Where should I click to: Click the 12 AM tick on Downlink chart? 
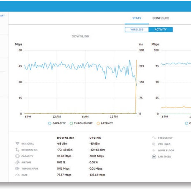click(57, 117)
